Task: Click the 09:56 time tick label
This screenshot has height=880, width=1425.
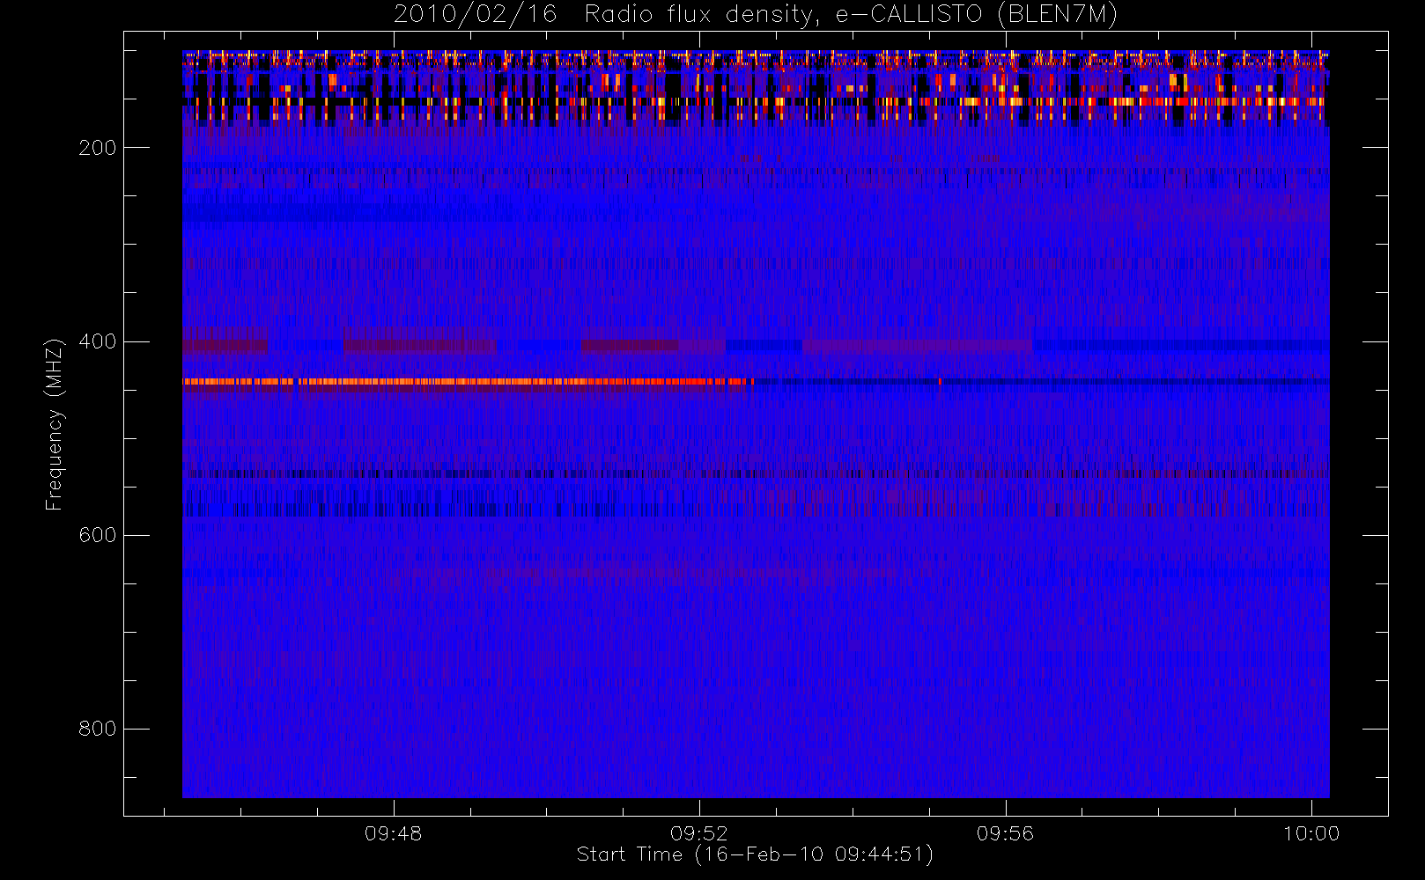Action: (x=1005, y=833)
